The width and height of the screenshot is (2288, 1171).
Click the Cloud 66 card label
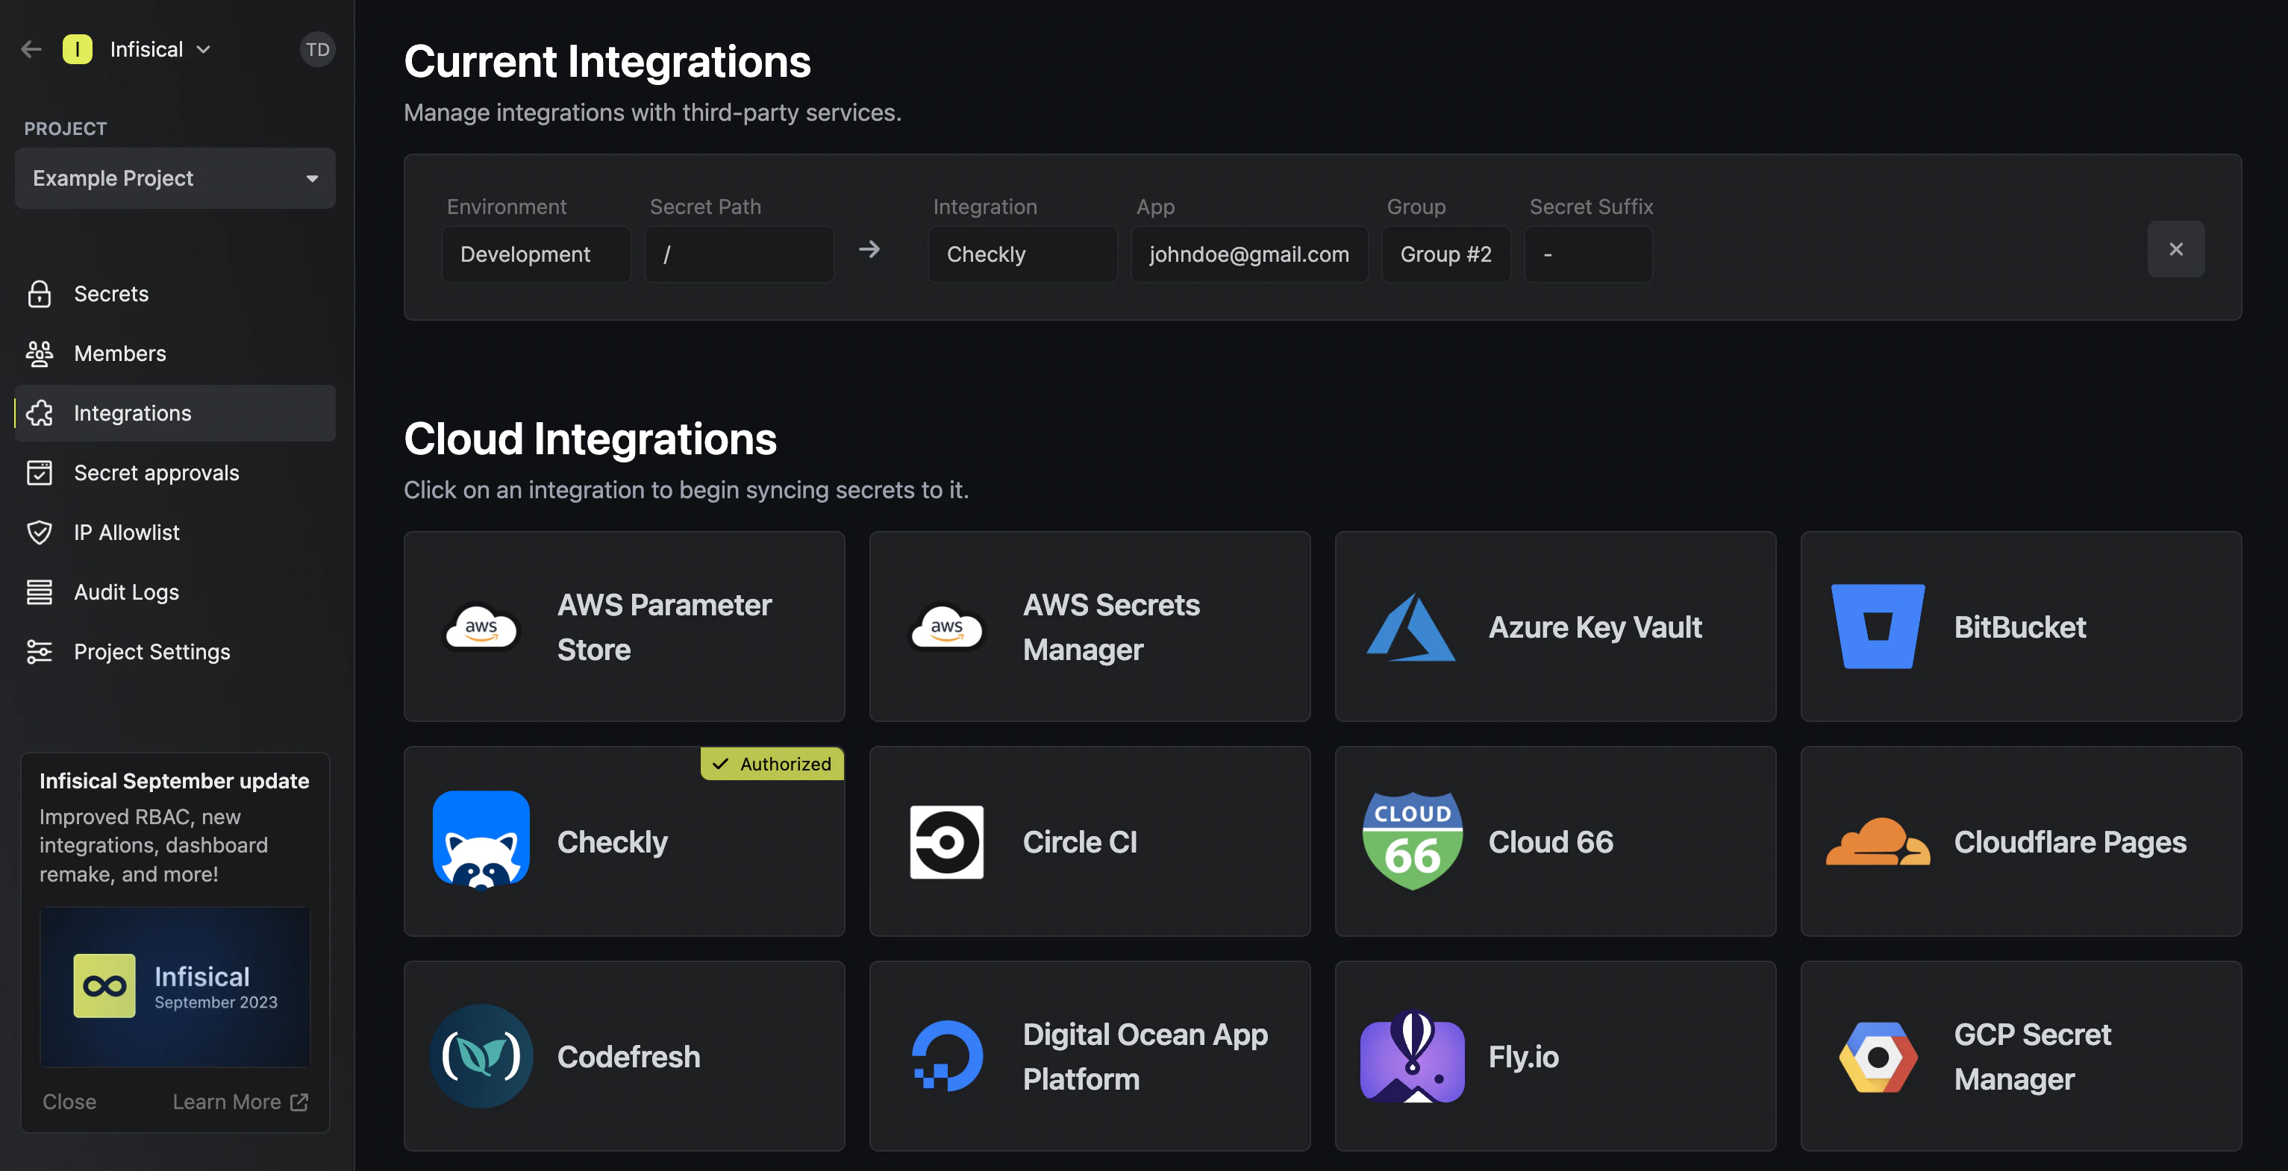point(1550,841)
